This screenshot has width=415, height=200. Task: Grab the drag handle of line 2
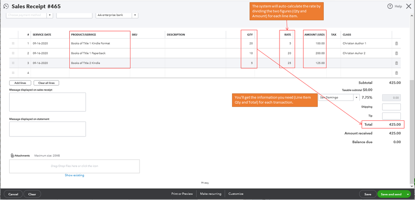pos(13,53)
